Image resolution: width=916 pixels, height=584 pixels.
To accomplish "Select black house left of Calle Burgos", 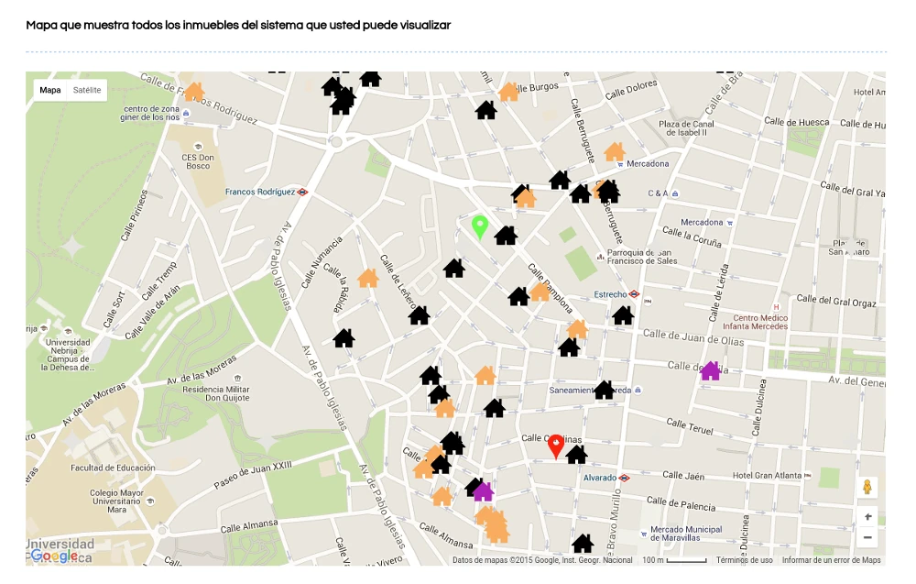I will point(486,110).
